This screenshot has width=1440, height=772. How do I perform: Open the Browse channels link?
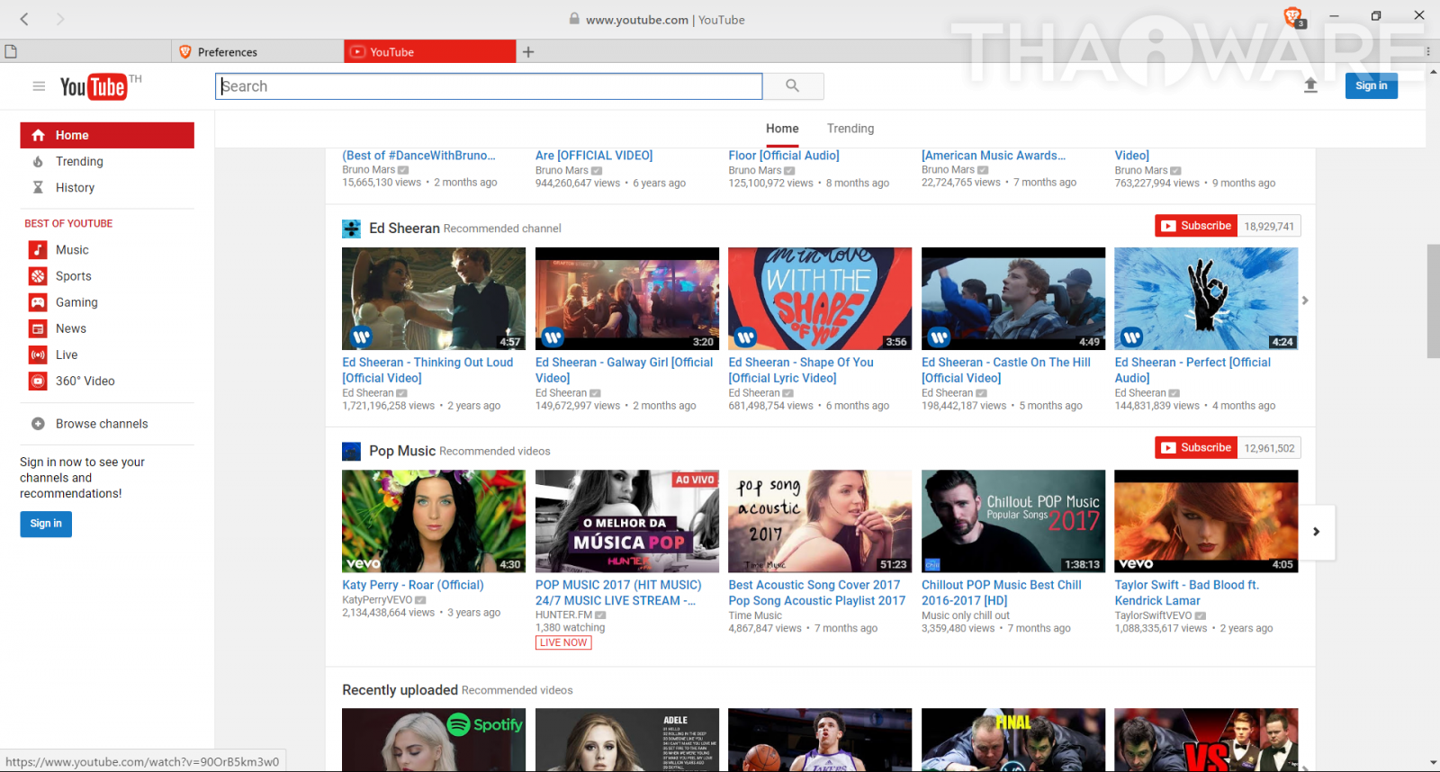[102, 424]
